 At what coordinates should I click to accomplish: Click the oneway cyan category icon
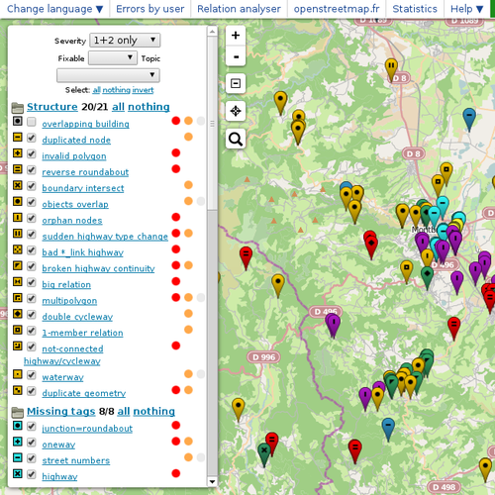pos(18,442)
